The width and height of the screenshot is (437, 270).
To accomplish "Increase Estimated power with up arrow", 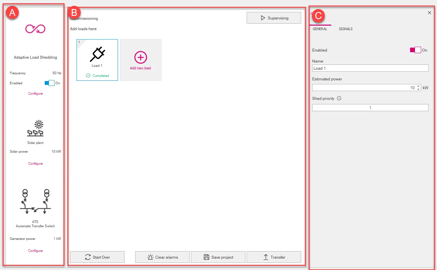I will [x=419, y=86].
